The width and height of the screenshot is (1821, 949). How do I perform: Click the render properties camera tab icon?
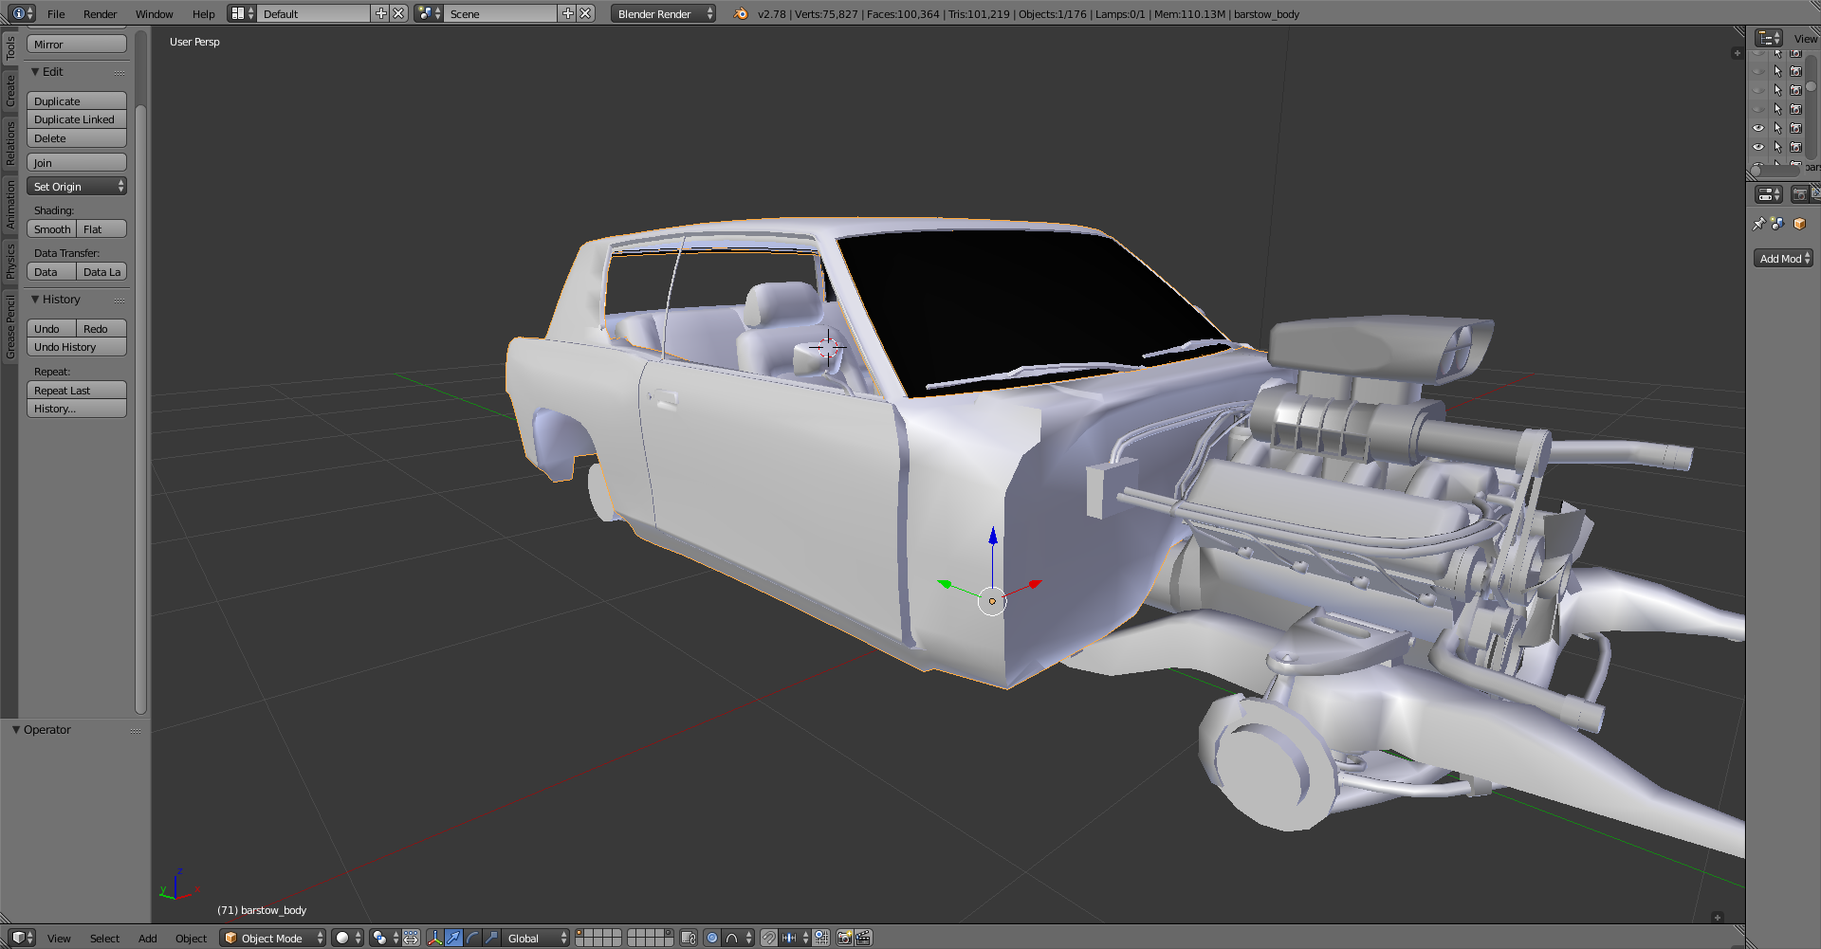(x=1799, y=194)
